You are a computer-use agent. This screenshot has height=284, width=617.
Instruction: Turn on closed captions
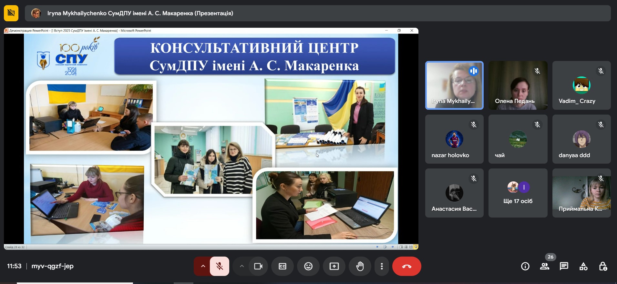tap(283, 266)
